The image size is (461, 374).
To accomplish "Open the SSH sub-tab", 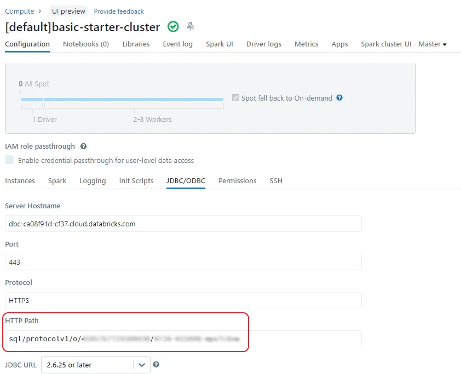I will 276,181.
